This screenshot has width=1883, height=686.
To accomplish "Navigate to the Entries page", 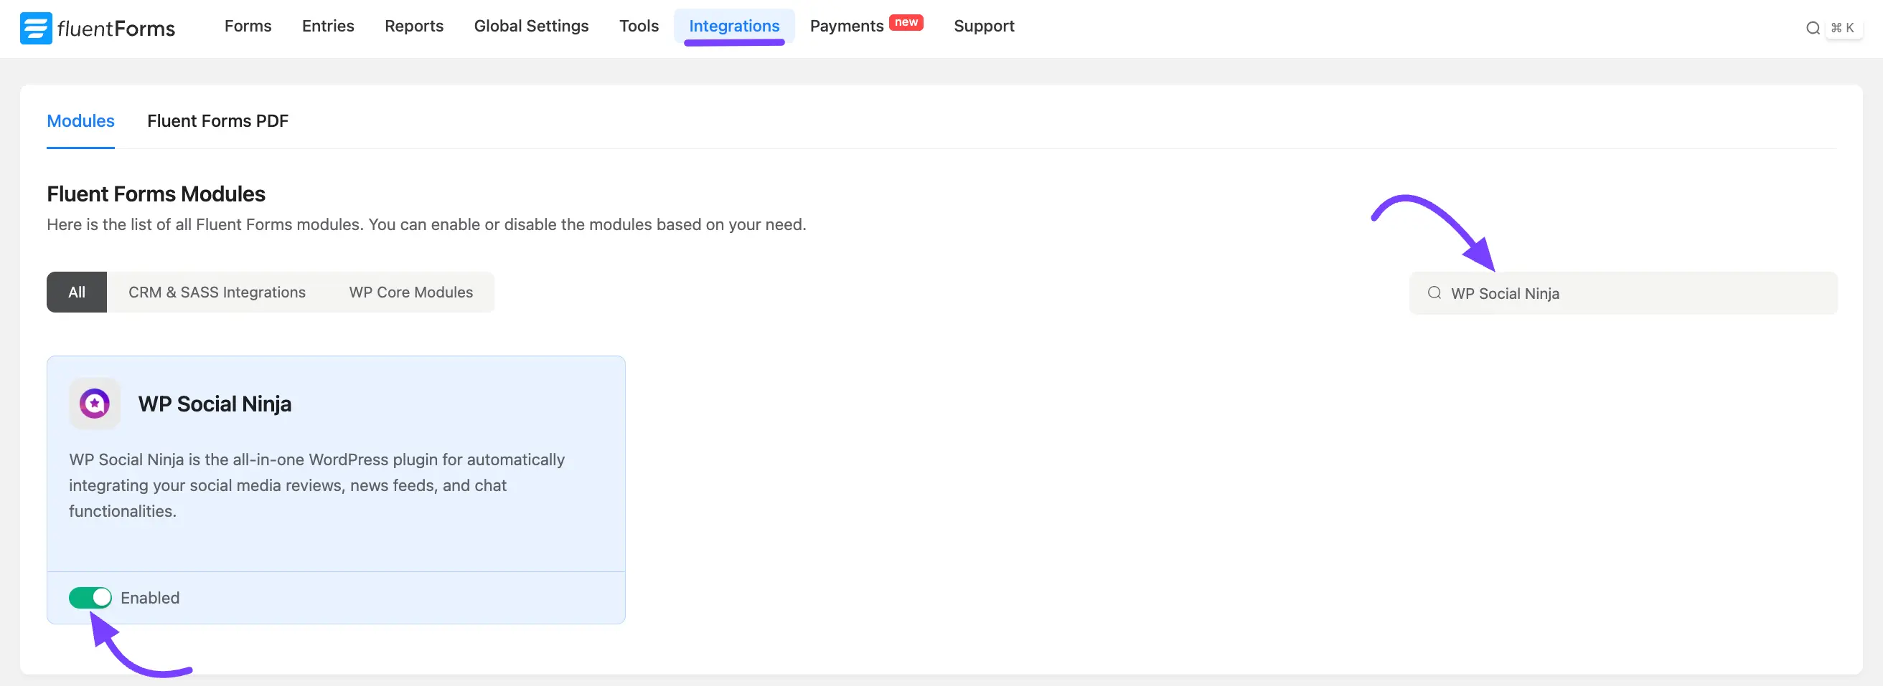I will click(327, 26).
